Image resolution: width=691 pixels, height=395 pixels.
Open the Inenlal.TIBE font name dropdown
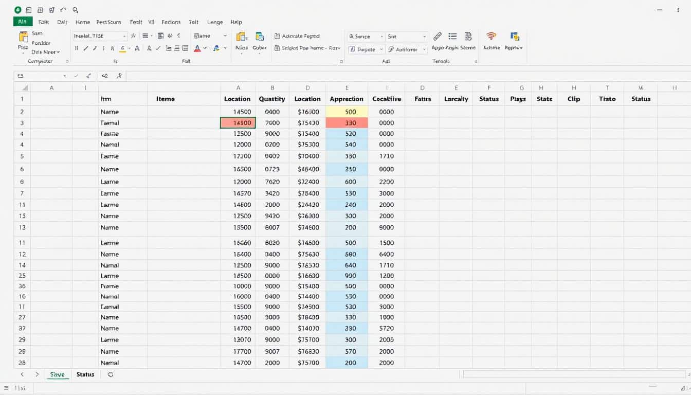point(100,36)
